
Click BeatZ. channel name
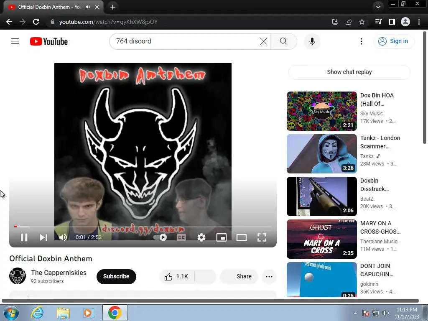pos(367,199)
